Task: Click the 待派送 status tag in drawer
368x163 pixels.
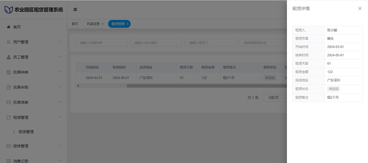Action: point(334,89)
